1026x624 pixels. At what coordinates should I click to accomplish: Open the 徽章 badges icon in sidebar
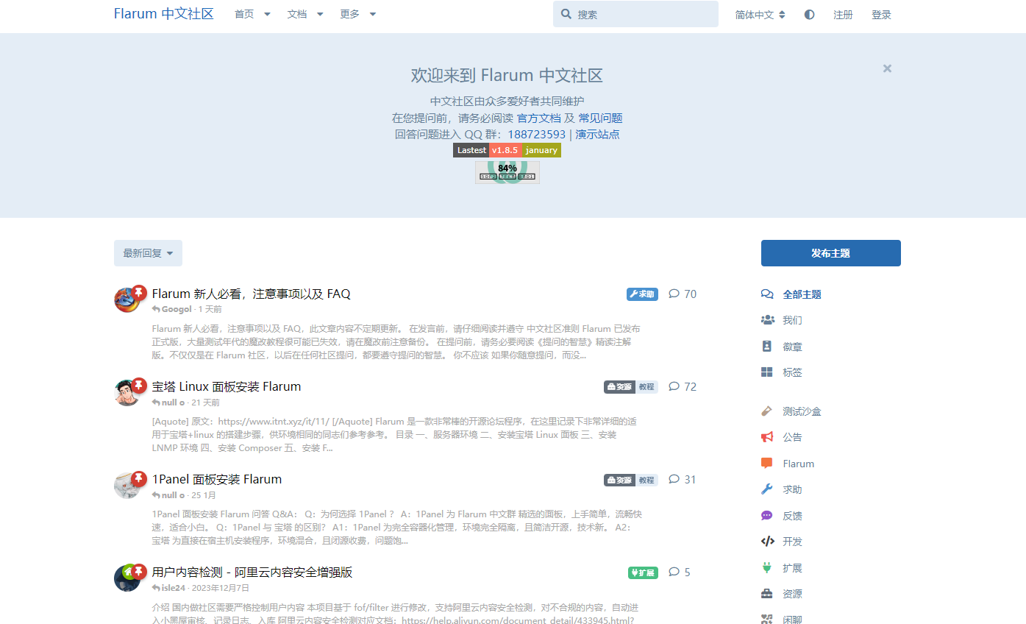(767, 347)
